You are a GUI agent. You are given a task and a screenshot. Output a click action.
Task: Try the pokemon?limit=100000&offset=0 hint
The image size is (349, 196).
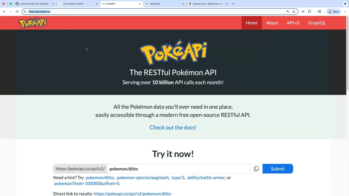pos(87,183)
